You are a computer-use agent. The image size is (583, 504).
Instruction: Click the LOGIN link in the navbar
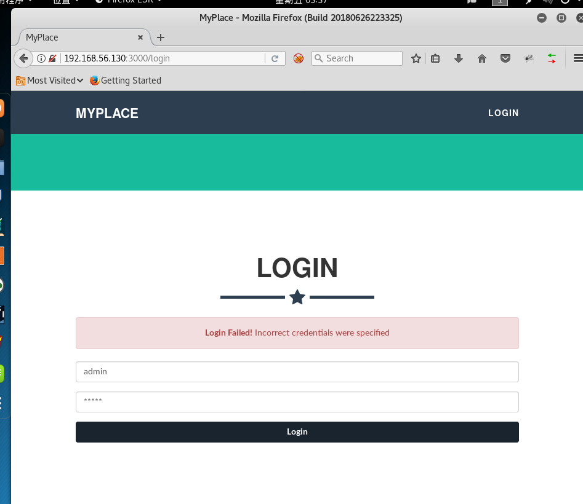coord(503,112)
